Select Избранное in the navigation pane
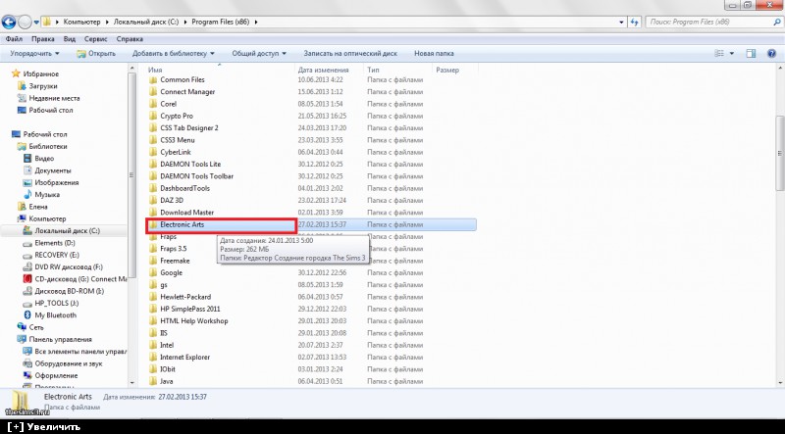 pyautogui.click(x=40, y=74)
